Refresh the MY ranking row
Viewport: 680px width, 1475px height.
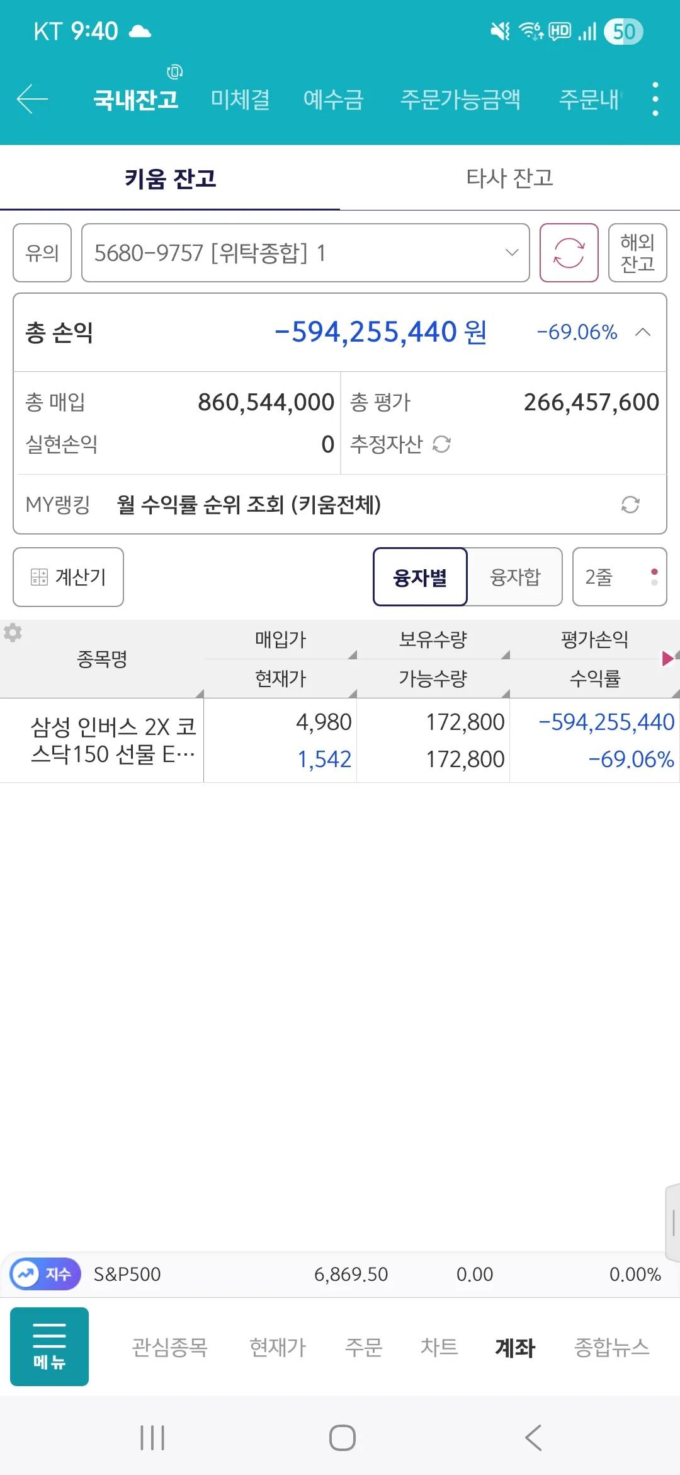[x=630, y=504]
